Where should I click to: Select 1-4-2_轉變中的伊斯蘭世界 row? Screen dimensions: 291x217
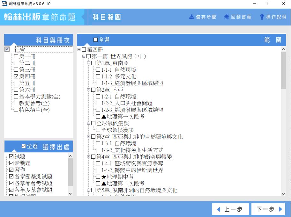[x=132, y=170]
